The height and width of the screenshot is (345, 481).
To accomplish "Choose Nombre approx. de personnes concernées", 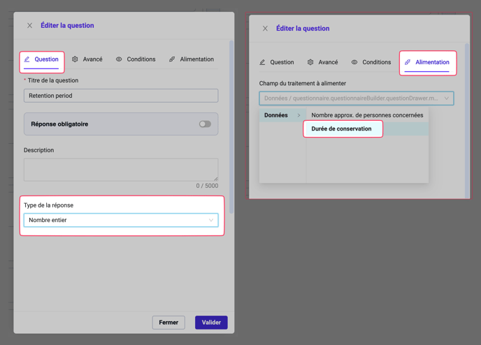I will [366, 115].
